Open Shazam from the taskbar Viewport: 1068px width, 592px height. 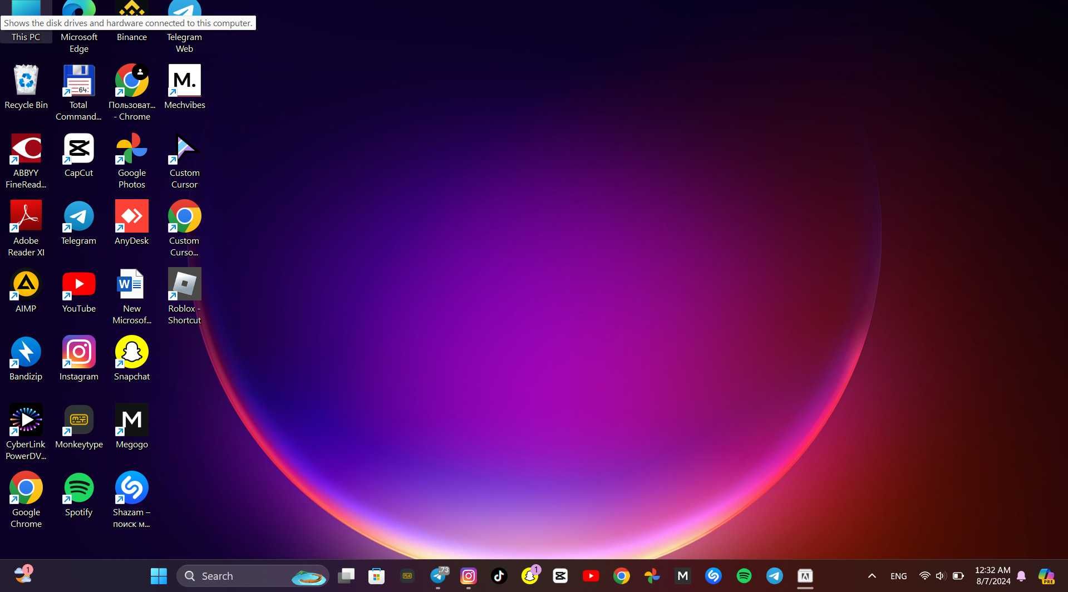pos(713,576)
